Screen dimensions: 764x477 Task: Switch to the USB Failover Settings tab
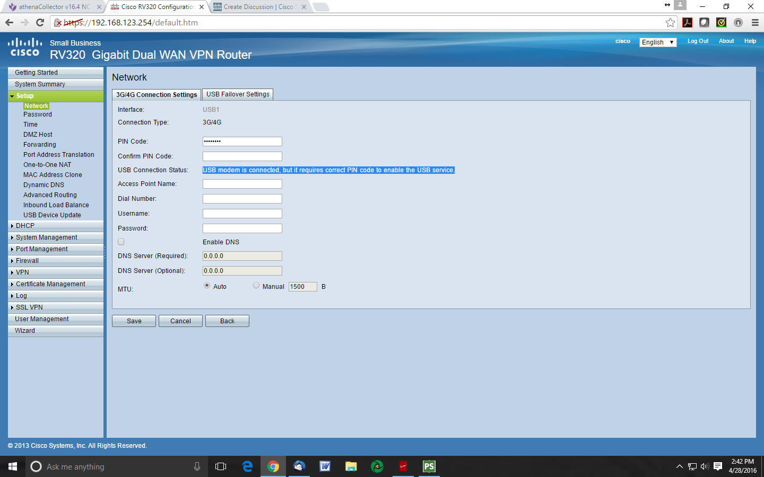point(238,94)
